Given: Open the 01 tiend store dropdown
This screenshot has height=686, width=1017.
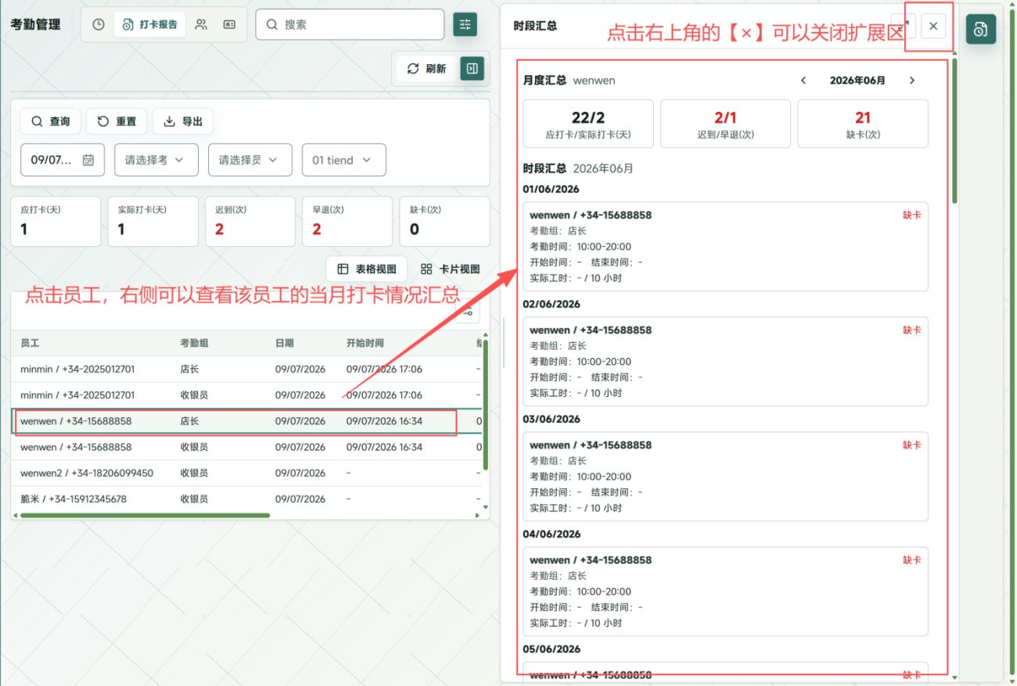Looking at the screenshot, I should [344, 160].
